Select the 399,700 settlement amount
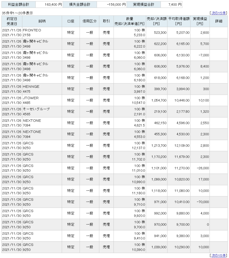 [160, 89]
